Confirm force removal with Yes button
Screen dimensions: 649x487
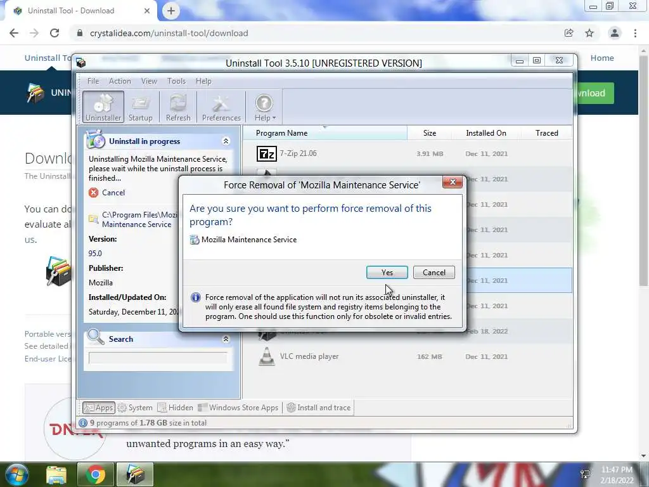coord(387,273)
